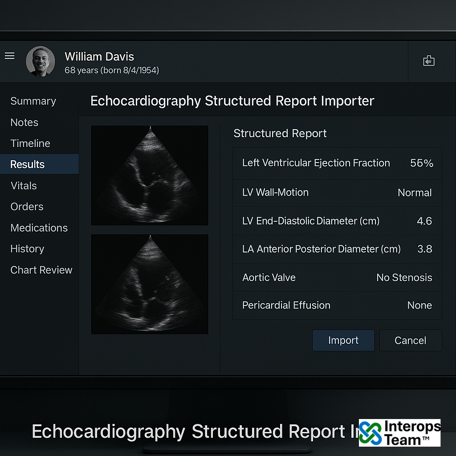Click the None effusion value
This screenshot has width=456, height=456.
419,305
